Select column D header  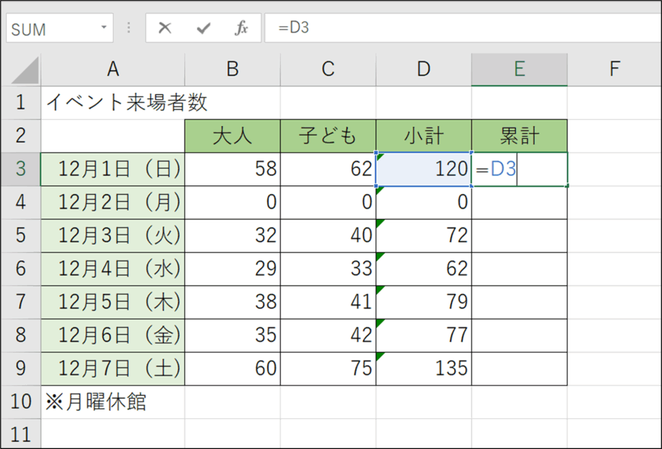[x=423, y=69]
